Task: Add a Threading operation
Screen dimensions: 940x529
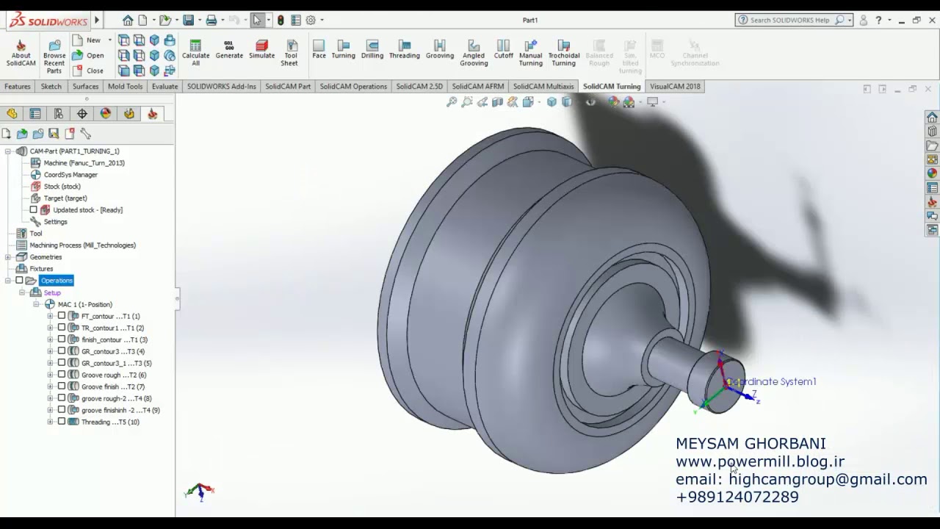Action: tap(404, 50)
